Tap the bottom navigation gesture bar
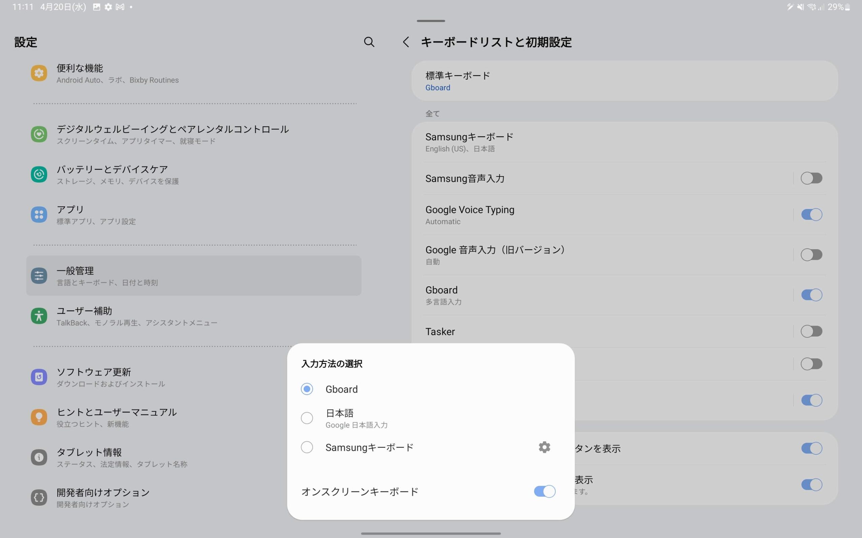 (x=431, y=533)
